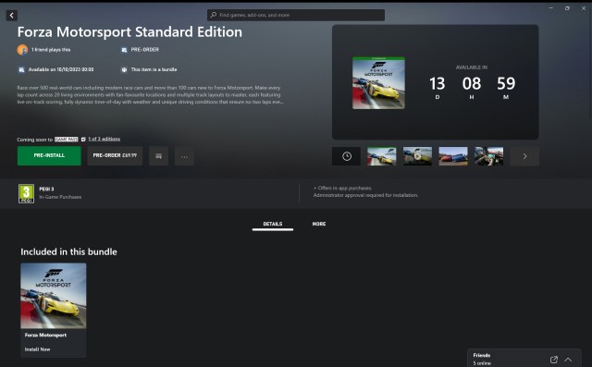The height and width of the screenshot is (367, 592).
Task: Focus the Find games search field
Action: click(296, 15)
